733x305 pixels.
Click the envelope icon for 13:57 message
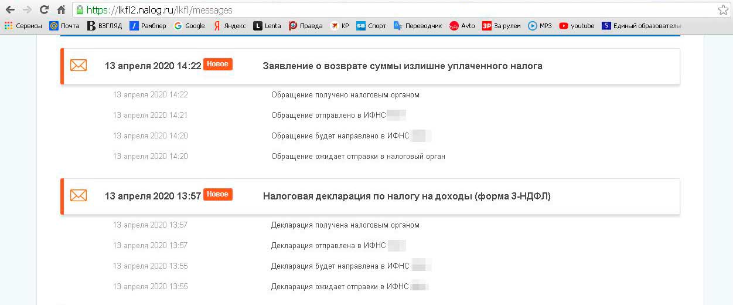[x=79, y=196]
